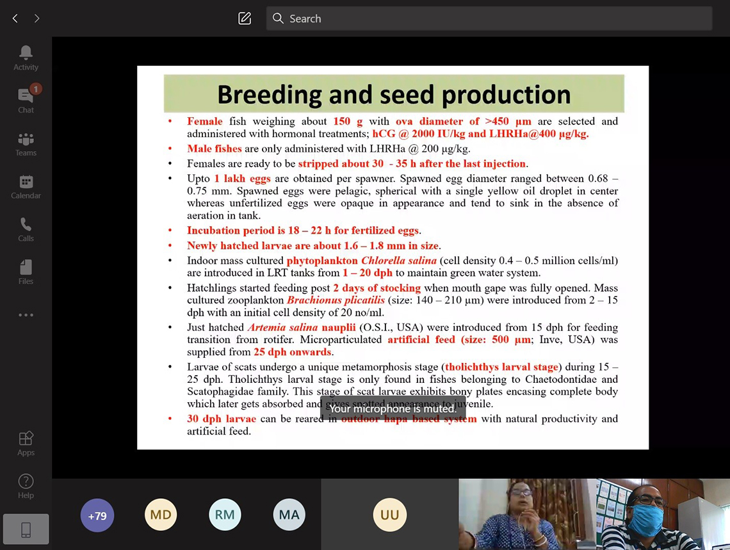This screenshot has width=730, height=550.
Task: Select video of woman in blue dress
Action: [527, 514]
